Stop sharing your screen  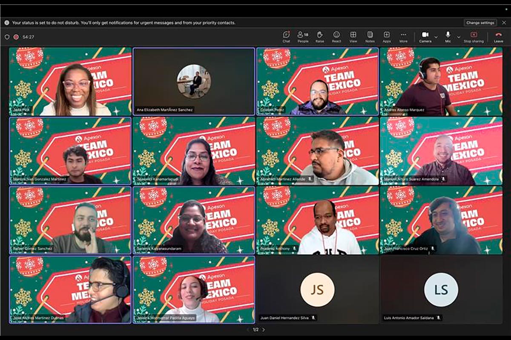click(474, 37)
